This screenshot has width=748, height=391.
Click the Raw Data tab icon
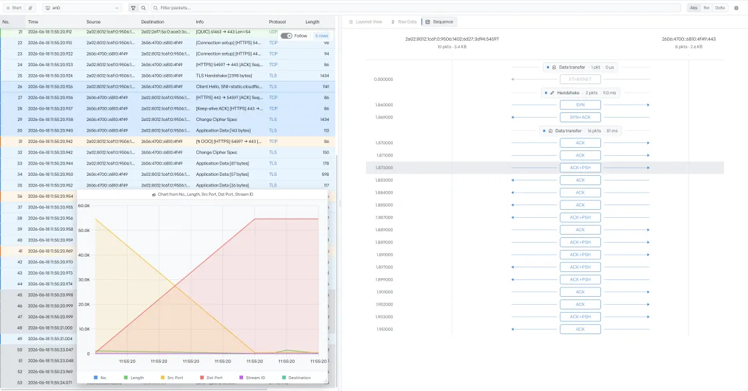click(x=393, y=22)
